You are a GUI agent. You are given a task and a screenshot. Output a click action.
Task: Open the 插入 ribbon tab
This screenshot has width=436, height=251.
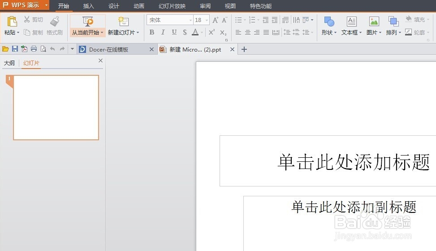pyautogui.click(x=89, y=6)
